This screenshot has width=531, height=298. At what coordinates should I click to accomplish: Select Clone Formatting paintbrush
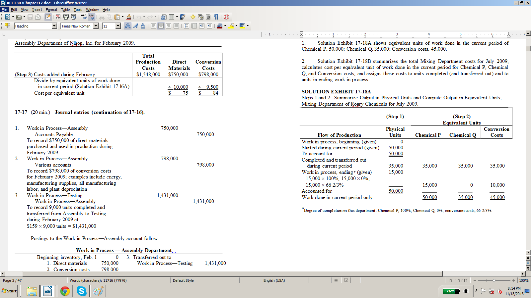coord(129,17)
